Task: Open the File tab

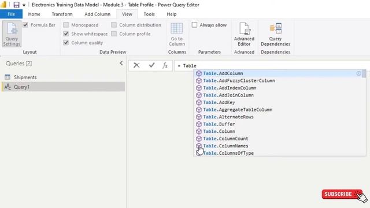Action: tap(12, 14)
